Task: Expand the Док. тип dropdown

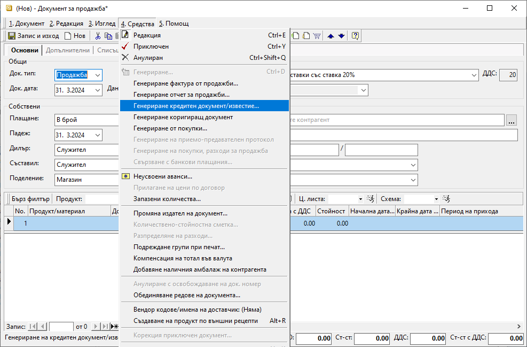Action: (97, 75)
